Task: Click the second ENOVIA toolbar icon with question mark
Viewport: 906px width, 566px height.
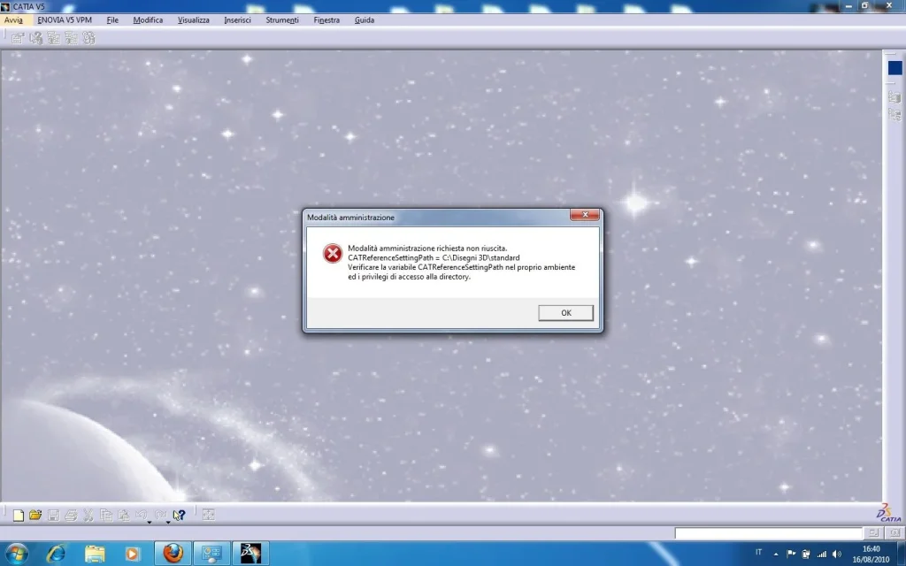Action: pyautogui.click(x=35, y=38)
